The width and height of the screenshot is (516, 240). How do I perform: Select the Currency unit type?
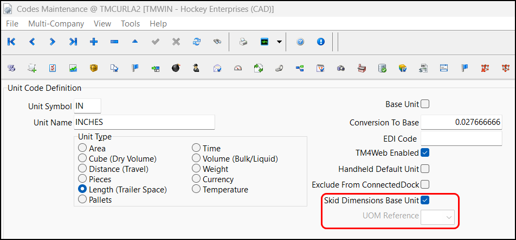pyautogui.click(x=196, y=179)
